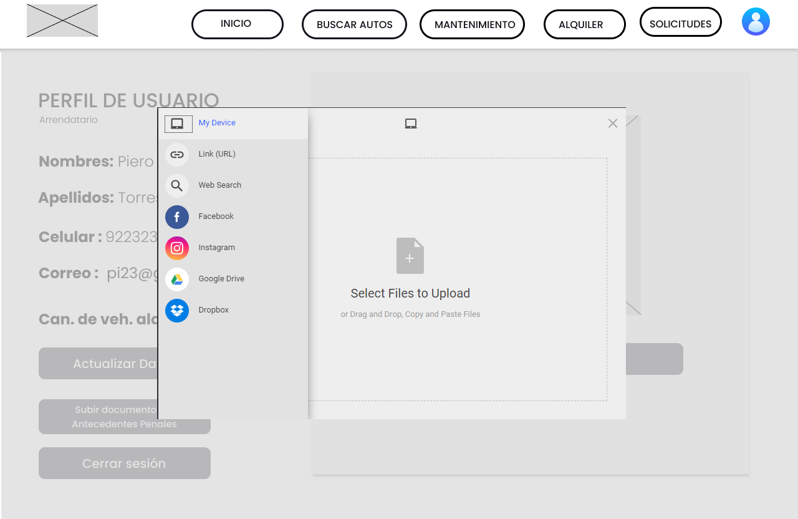Click the Nombres field text

(96, 162)
